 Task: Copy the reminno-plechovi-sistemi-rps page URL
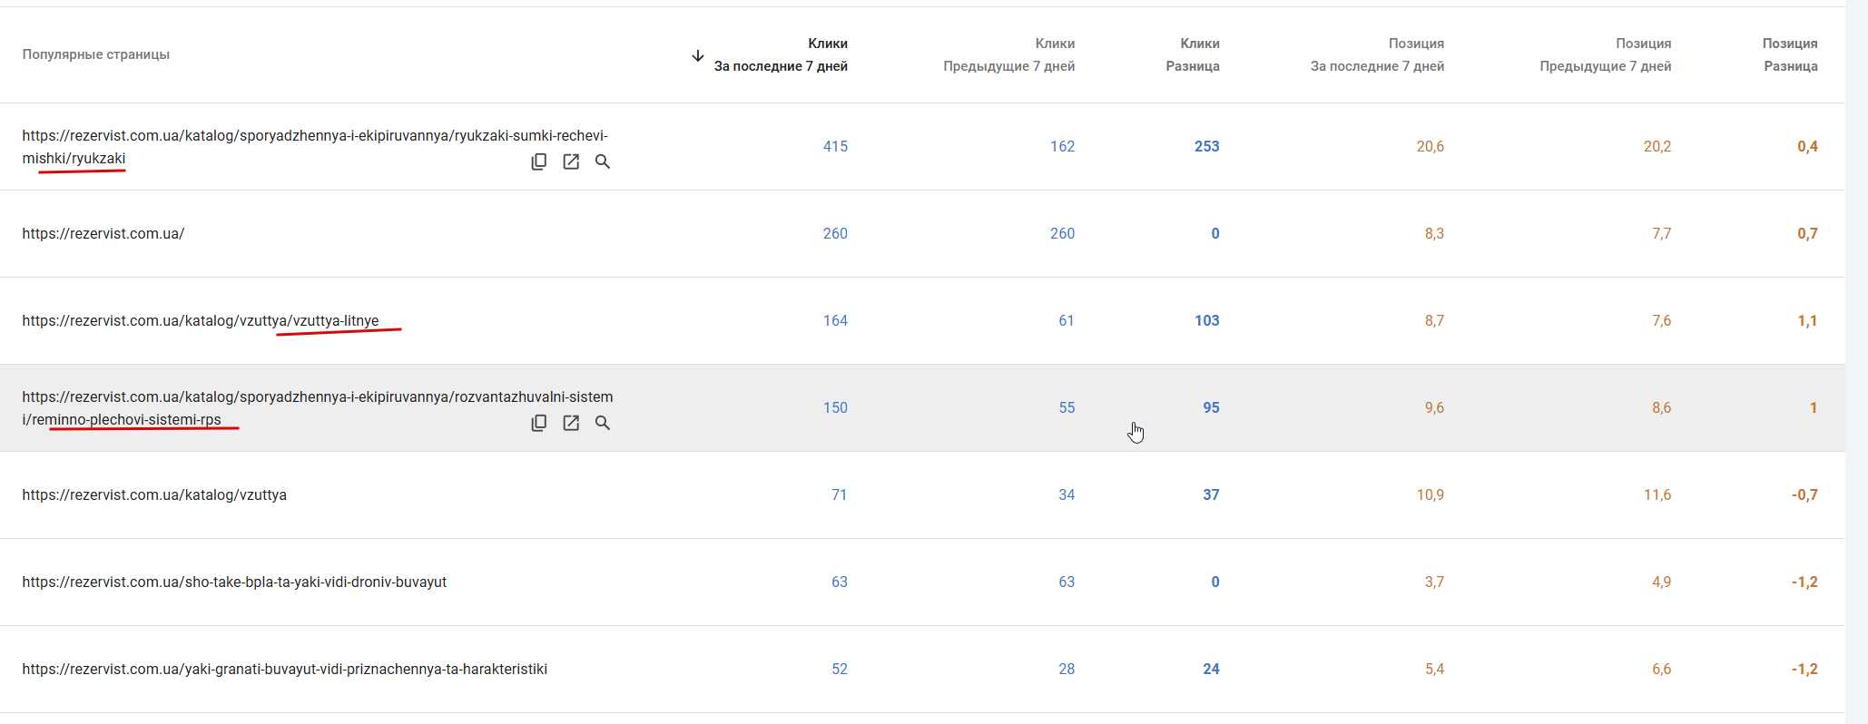539,423
